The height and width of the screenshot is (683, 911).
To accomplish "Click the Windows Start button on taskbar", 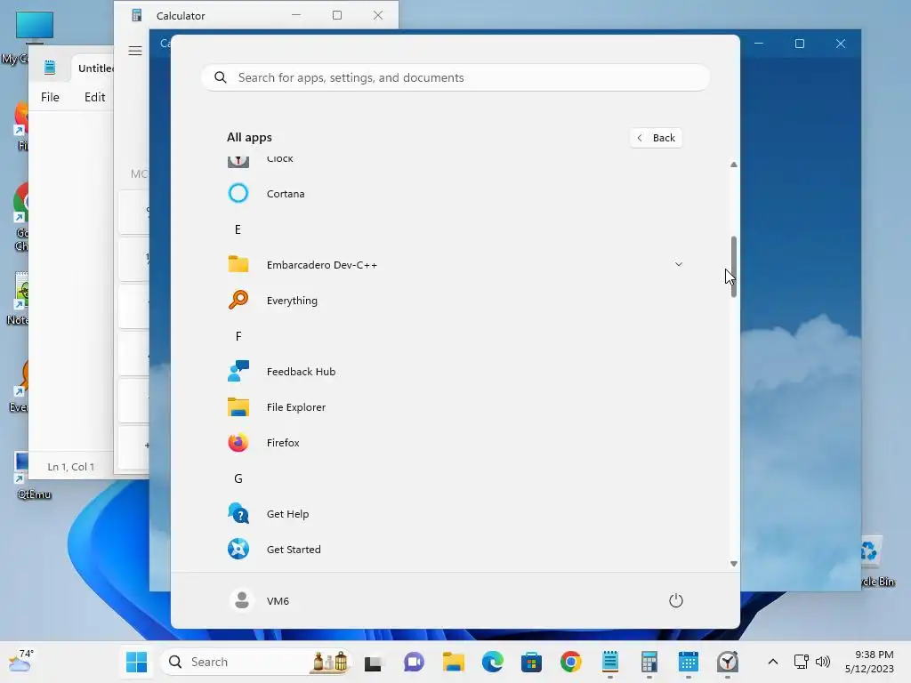I will click(x=136, y=662).
